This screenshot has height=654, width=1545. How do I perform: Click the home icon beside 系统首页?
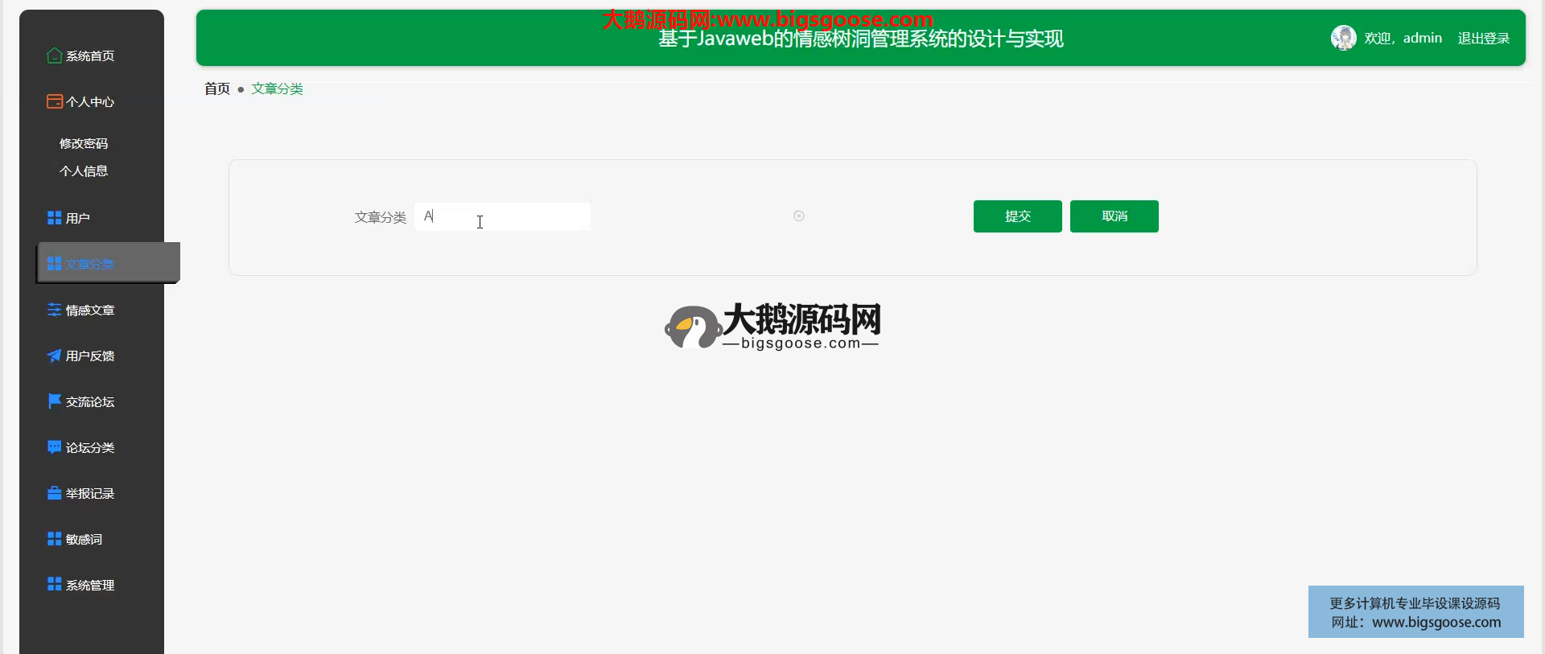pos(54,56)
